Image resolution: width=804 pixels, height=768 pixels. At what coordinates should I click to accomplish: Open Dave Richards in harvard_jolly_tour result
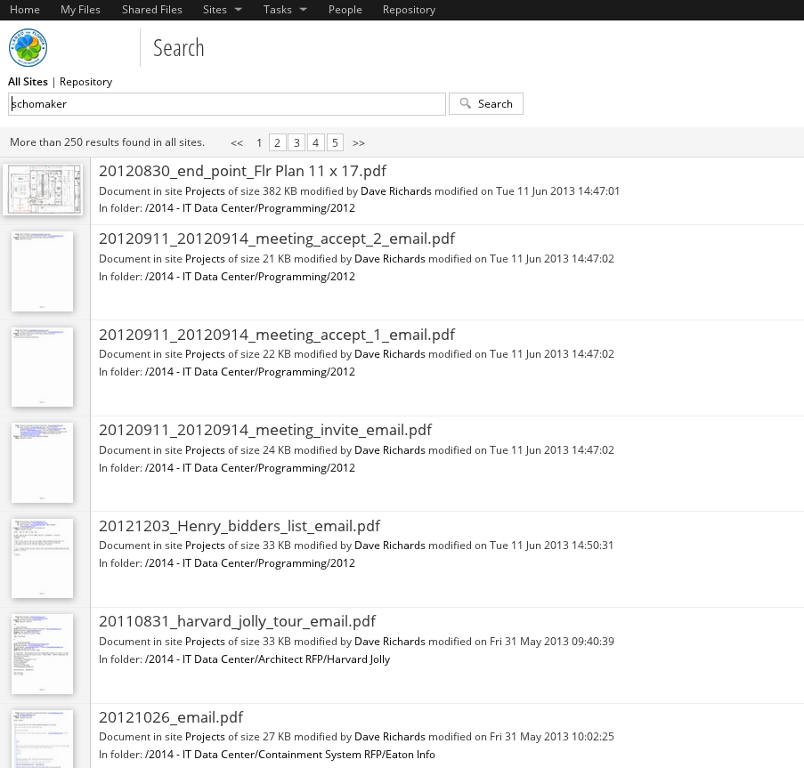tap(390, 642)
